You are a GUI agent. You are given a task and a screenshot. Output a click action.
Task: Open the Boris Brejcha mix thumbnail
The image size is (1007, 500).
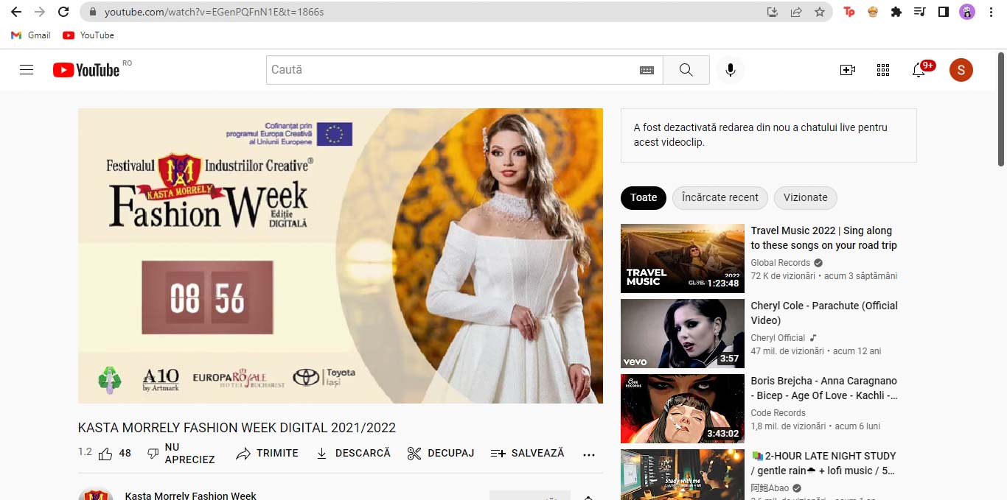(x=683, y=409)
